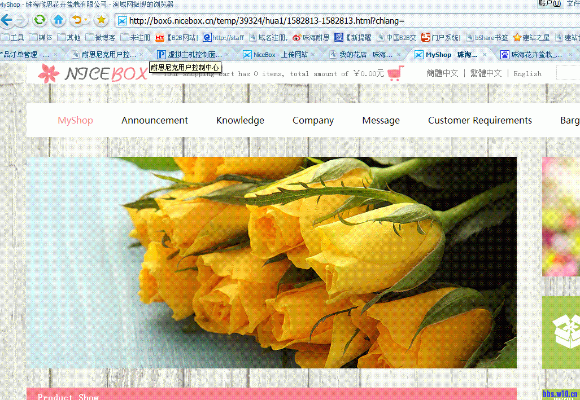Click the bShare书签 bookmark icon

coord(470,38)
